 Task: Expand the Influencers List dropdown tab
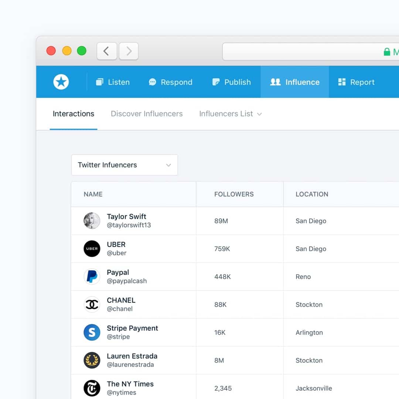pos(231,114)
